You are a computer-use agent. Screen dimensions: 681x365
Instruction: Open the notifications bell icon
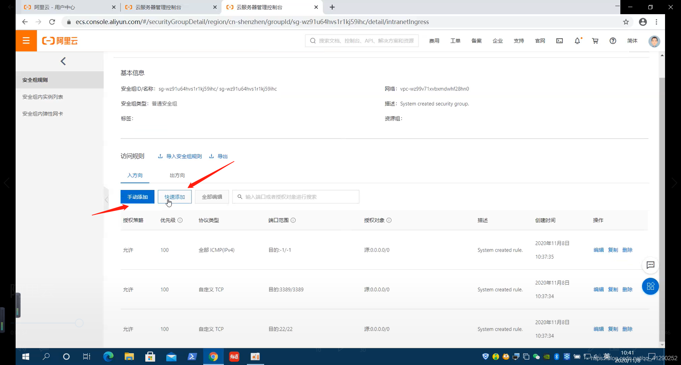point(577,41)
